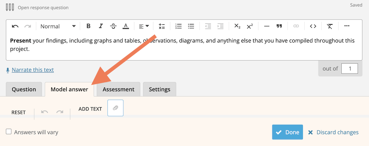The height and width of the screenshot is (146, 369).
Task: Create a numbered list
Action: click(x=179, y=26)
